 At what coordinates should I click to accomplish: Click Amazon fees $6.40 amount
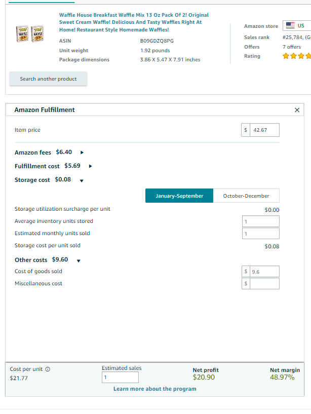64,152
